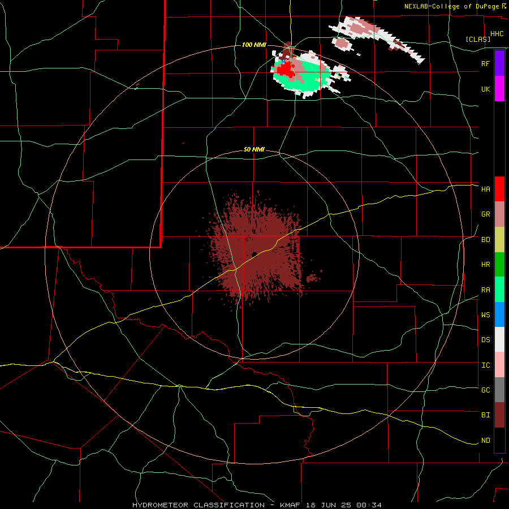Click the ND black legend swatch
The height and width of the screenshot is (509, 509).
pyautogui.click(x=499, y=440)
